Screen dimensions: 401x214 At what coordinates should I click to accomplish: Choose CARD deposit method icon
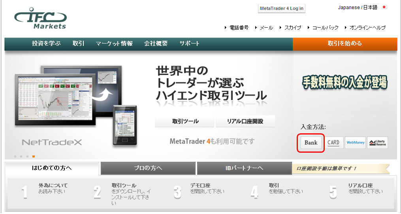click(x=333, y=142)
